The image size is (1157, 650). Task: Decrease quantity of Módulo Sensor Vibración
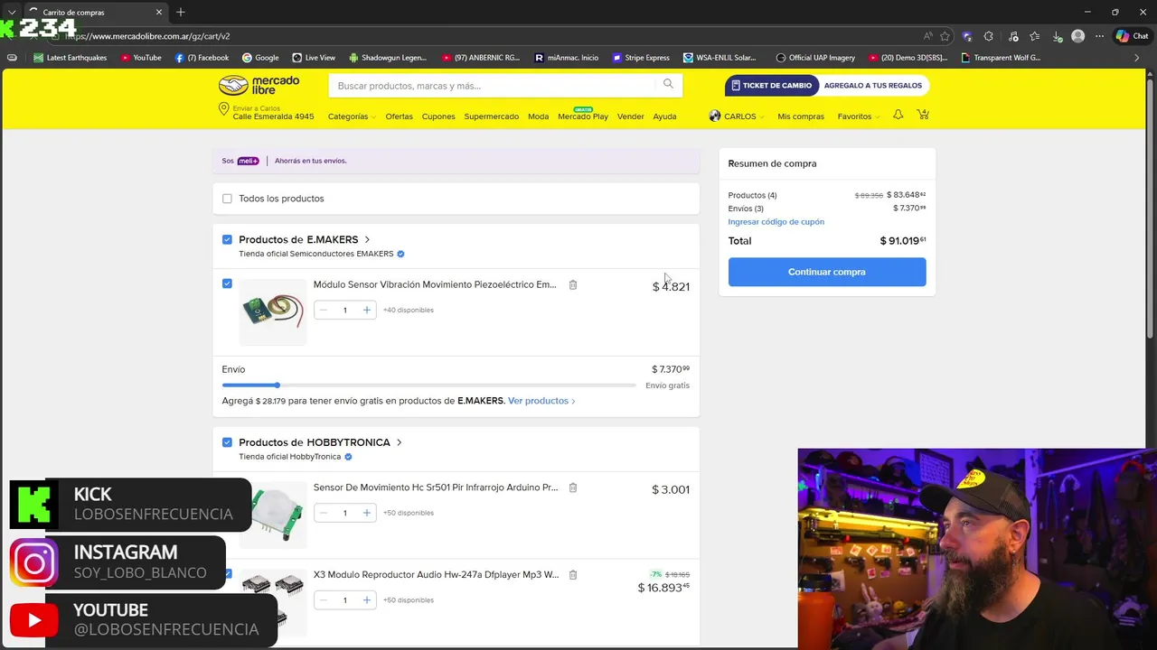[x=323, y=310]
